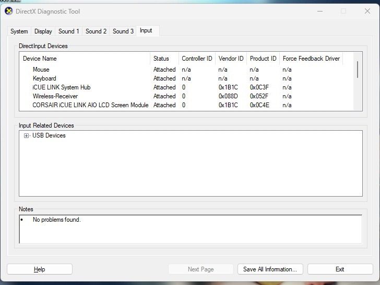The height and width of the screenshot is (285, 380).
Task: Click the Device Name column header
Action: (x=40, y=59)
